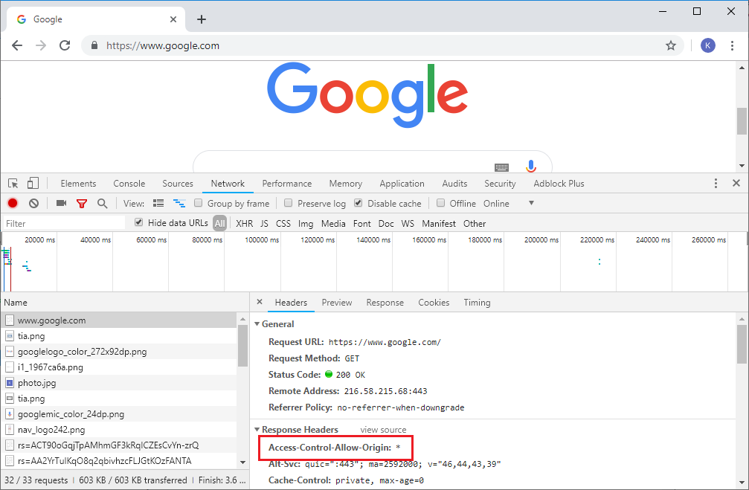Open the on-screen keyboard input tools
The width and height of the screenshot is (749, 490).
[x=501, y=167]
